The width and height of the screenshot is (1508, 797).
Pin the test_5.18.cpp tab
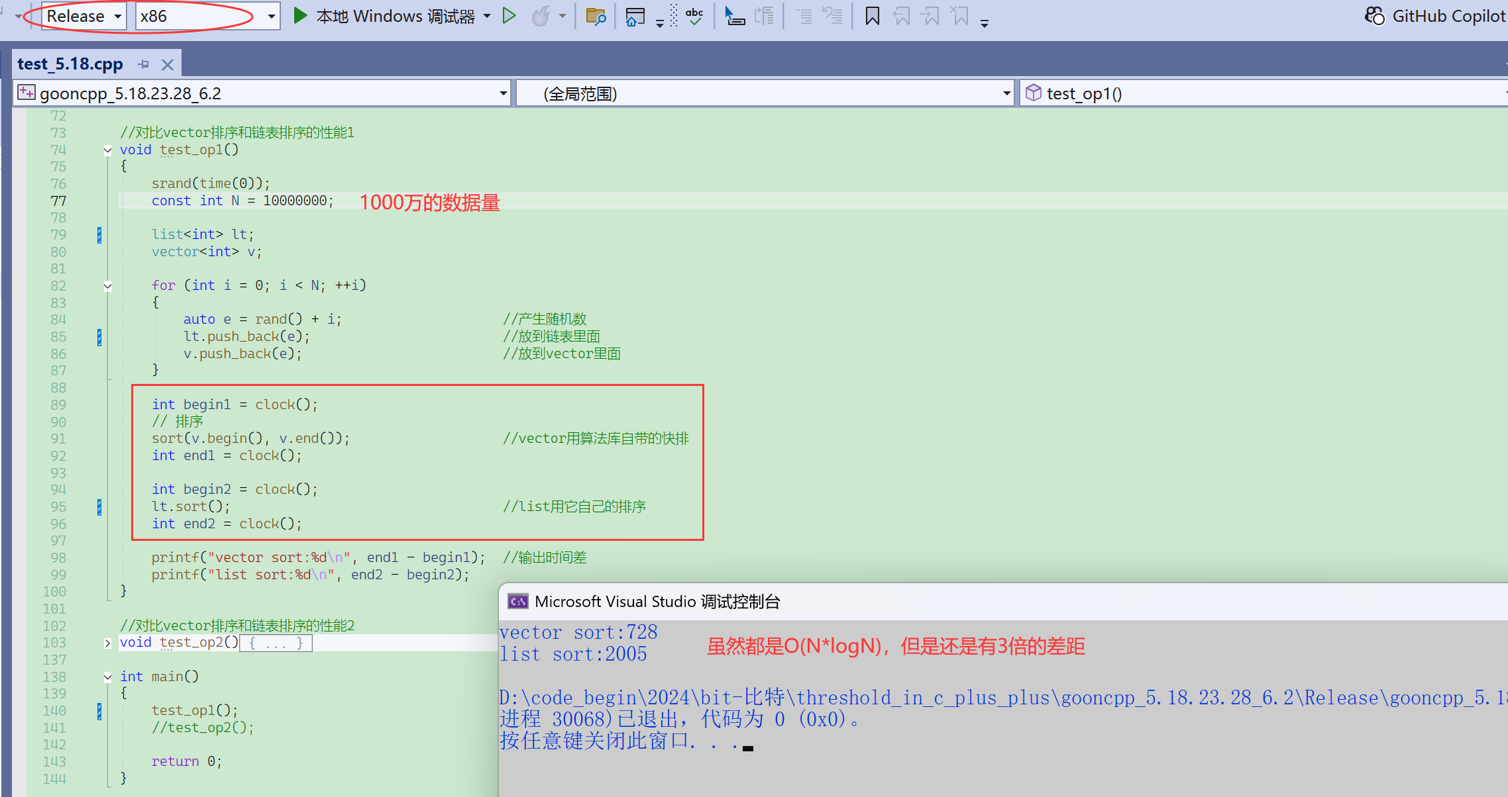[144, 64]
